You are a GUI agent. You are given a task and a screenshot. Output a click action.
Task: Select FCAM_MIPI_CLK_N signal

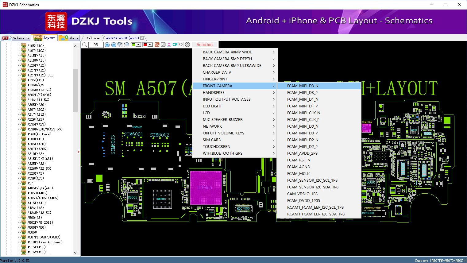coord(319,113)
